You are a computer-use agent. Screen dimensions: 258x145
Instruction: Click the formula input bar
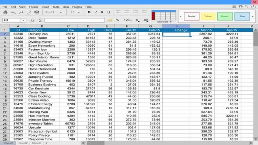click(x=75, y=21)
